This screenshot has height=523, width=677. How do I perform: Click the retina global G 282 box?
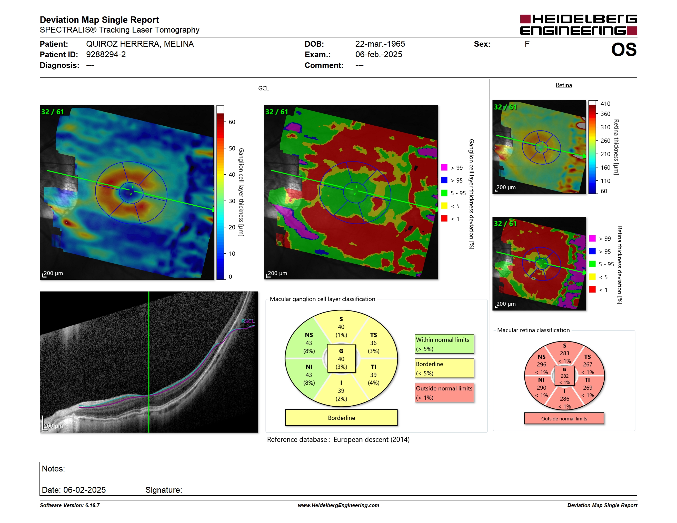[564, 376]
